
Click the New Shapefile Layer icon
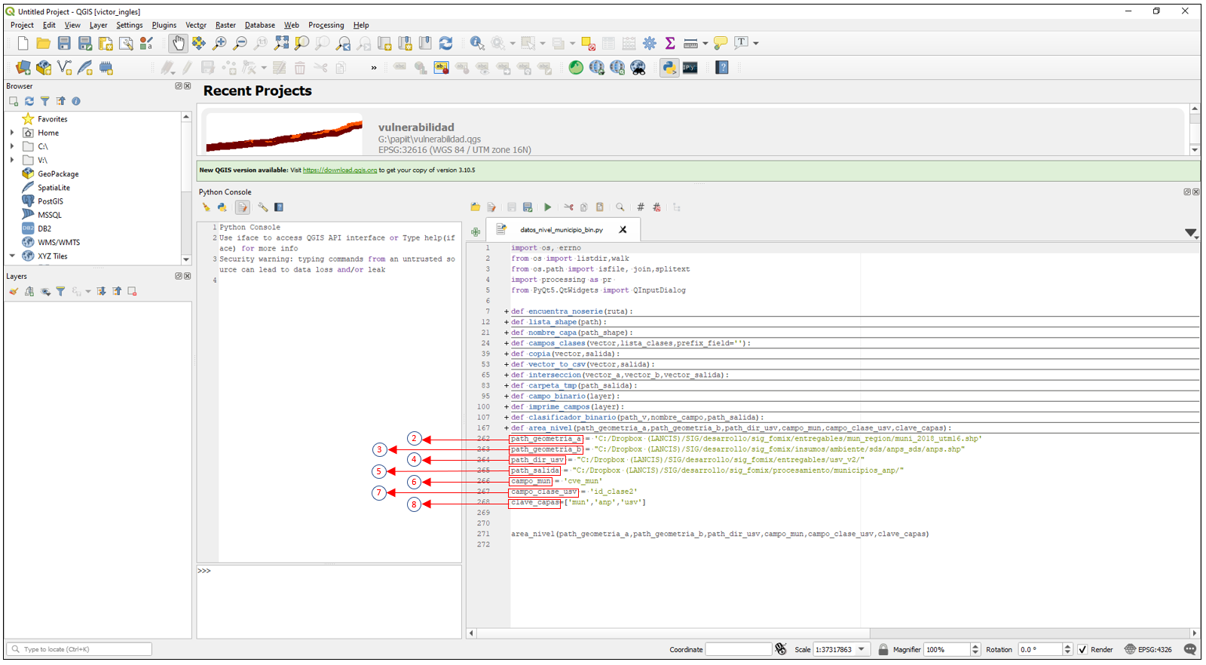pyautogui.click(x=65, y=68)
